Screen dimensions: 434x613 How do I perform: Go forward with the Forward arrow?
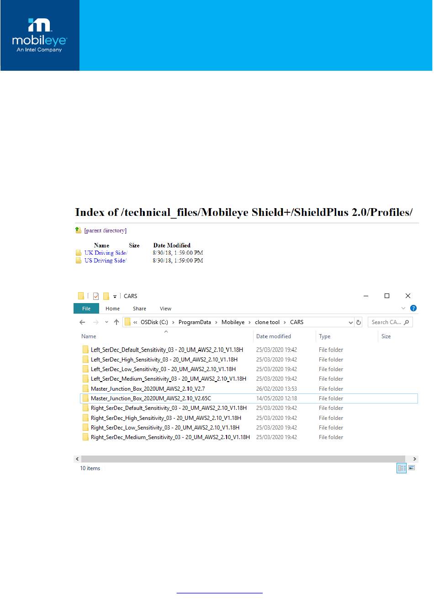click(x=95, y=322)
